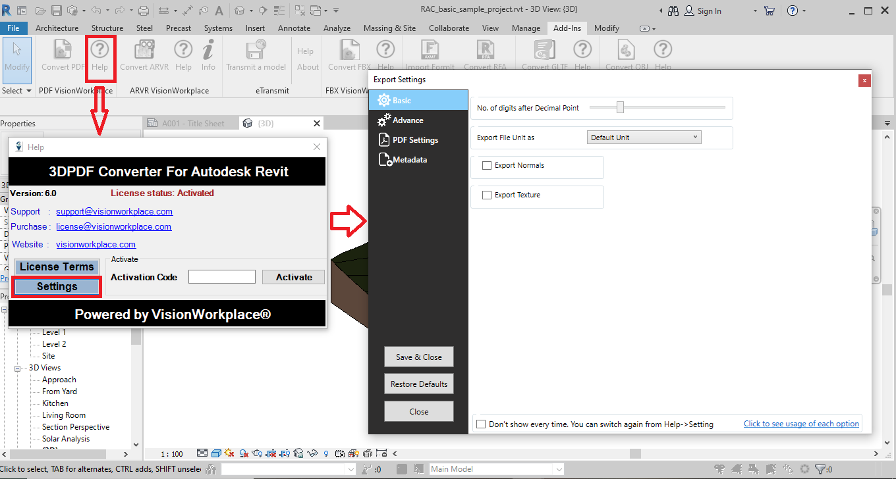Select the Advance tab in Export Settings
Viewport: 896px width, 479px height.
[x=418, y=120]
